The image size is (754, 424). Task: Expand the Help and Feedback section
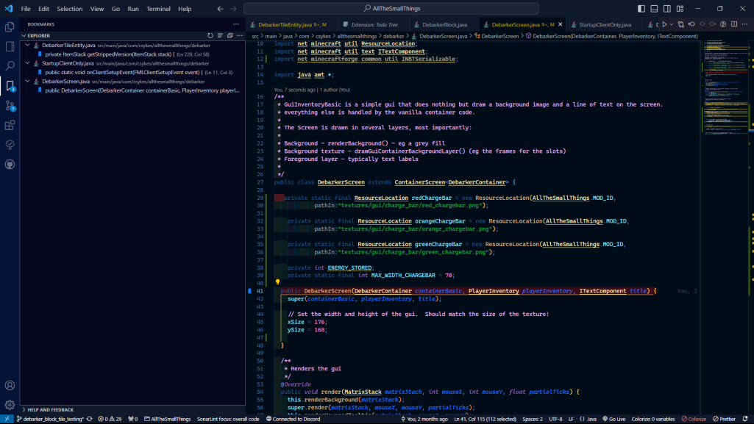click(x=50, y=409)
